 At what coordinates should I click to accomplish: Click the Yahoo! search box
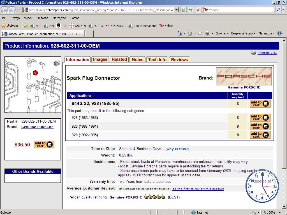tap(239, 10)
